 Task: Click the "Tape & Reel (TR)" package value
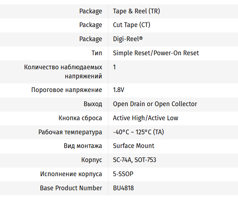(136, 11)
